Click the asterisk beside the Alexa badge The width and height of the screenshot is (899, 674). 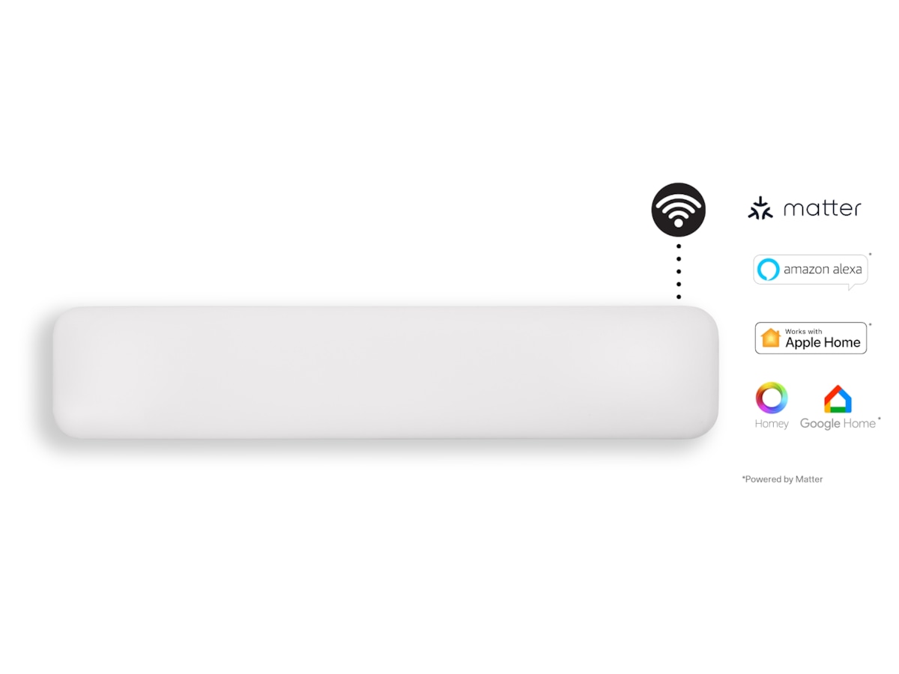(x=870, y=255)
